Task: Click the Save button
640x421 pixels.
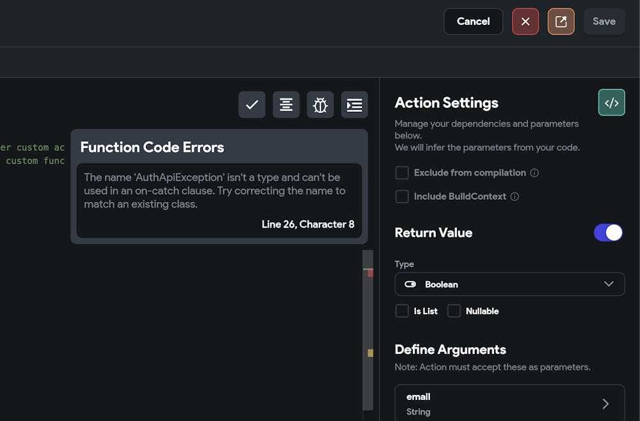Action: [604, 21]
